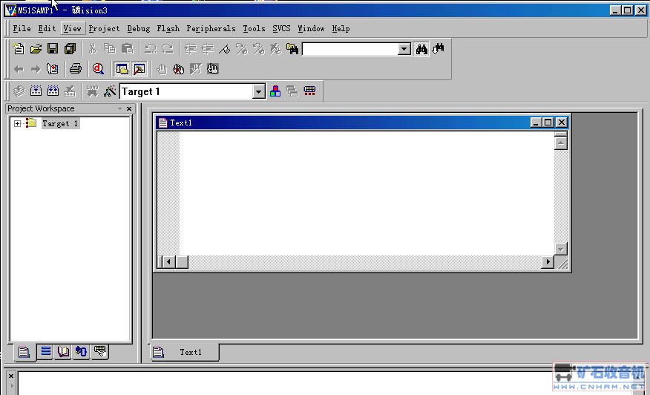Switch to the Regs workspace tab
Screen dimensions: 650x395
tap(45, 352)
